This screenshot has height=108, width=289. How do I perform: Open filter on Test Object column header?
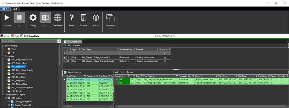click(118, 50)
